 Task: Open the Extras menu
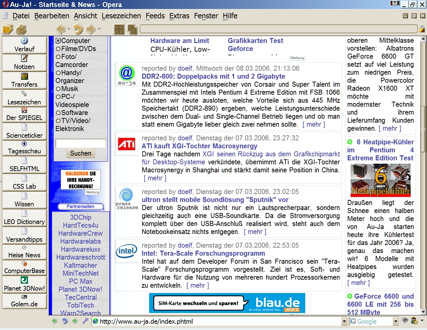pyautogui.click(x=179, y=16)
